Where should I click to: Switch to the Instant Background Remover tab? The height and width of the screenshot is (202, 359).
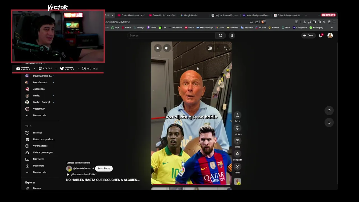256,15
